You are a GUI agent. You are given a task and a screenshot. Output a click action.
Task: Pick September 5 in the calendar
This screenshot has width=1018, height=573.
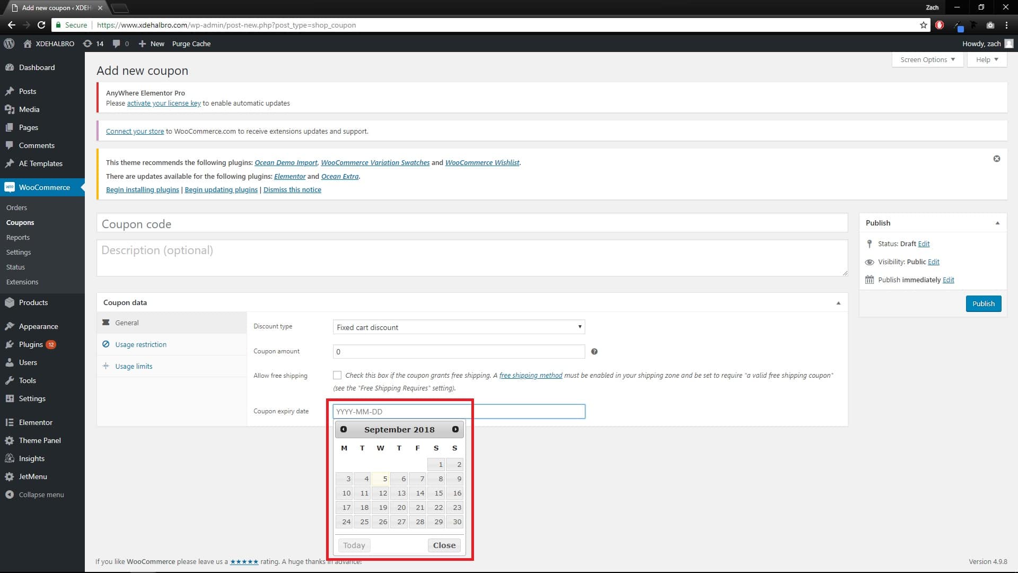(x=381, y=479)
